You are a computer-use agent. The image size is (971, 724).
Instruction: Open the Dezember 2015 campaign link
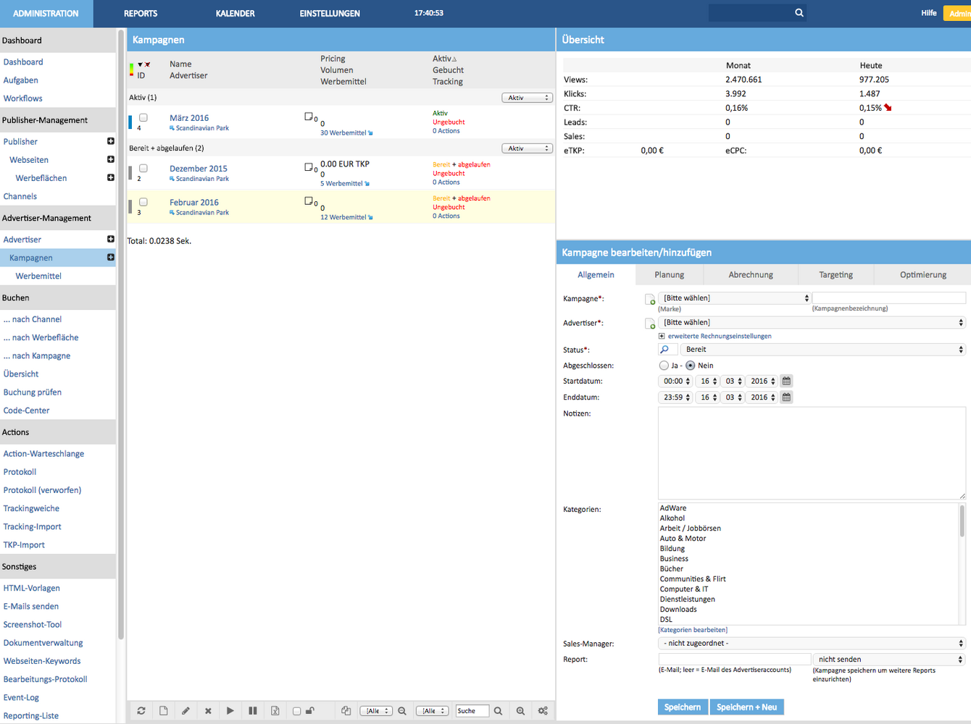(x=198, y=169)
